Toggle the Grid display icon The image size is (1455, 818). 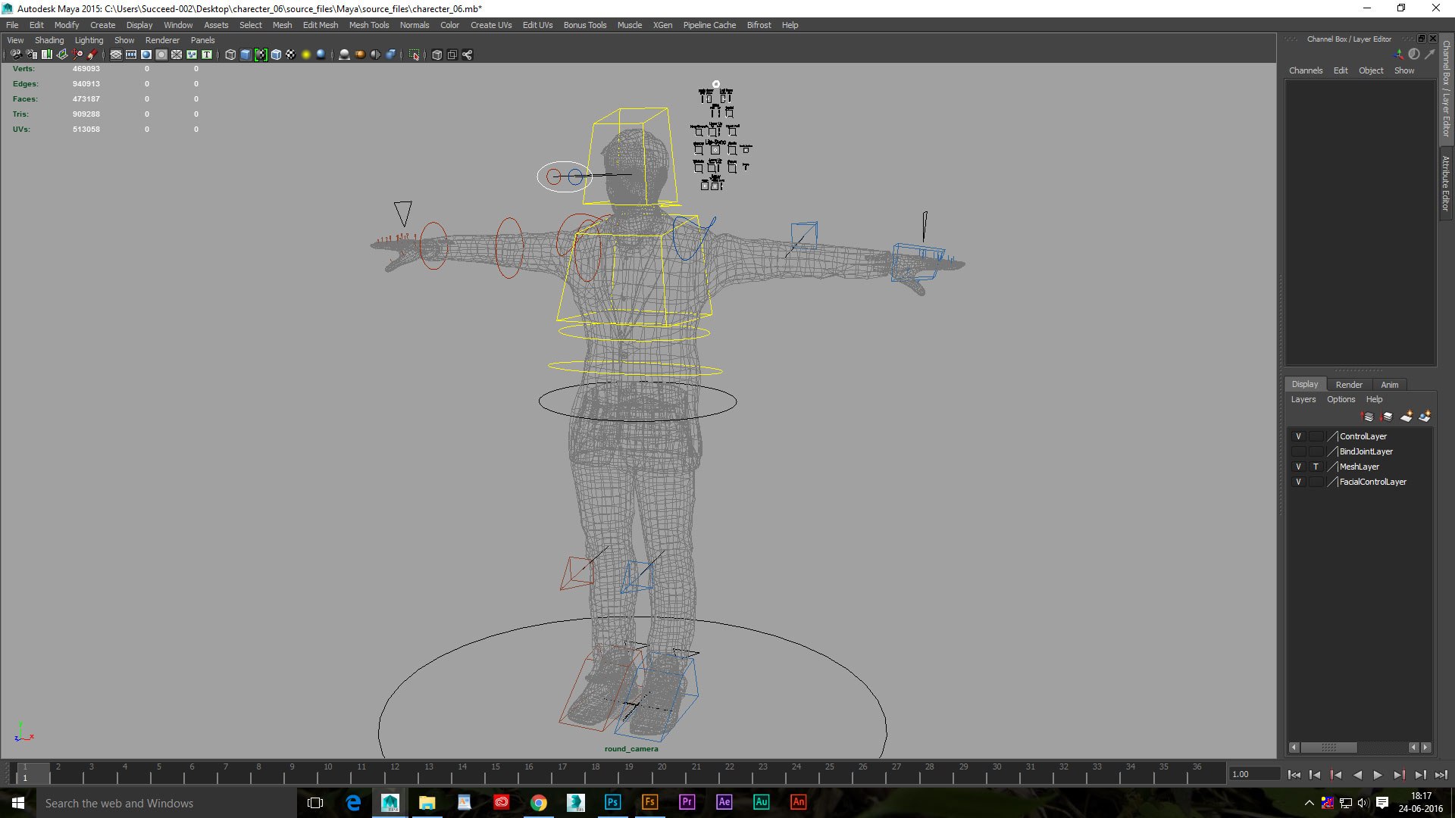click(116, 55)
